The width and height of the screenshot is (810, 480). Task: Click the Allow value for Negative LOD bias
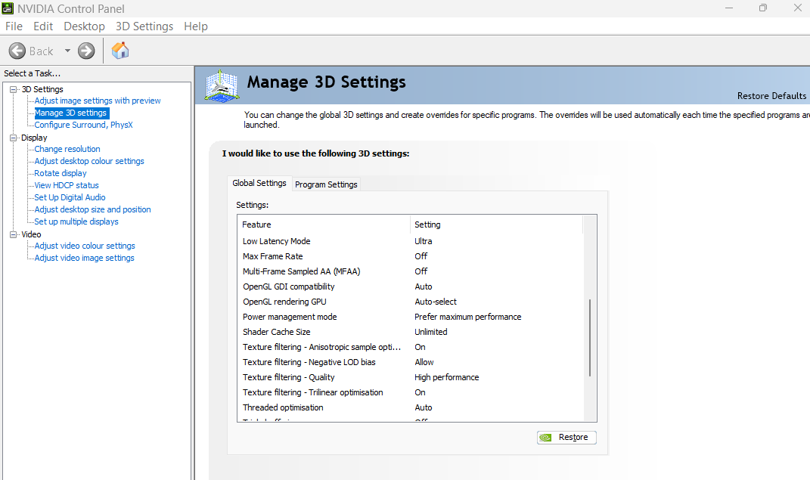(x=424, y=362)
